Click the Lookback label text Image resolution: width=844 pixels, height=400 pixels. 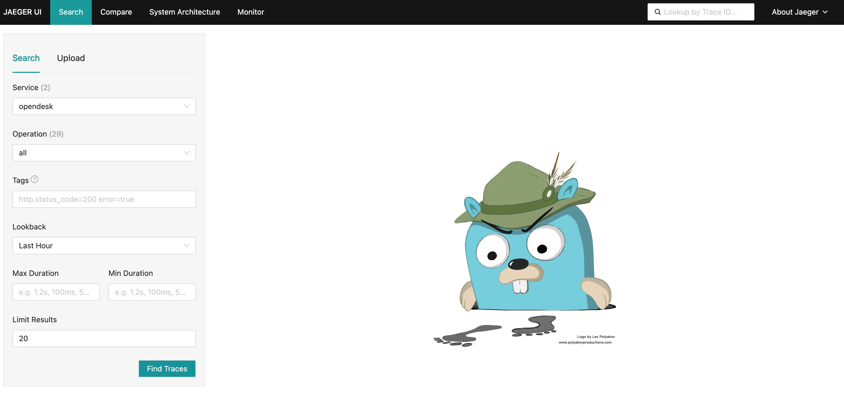29,227
